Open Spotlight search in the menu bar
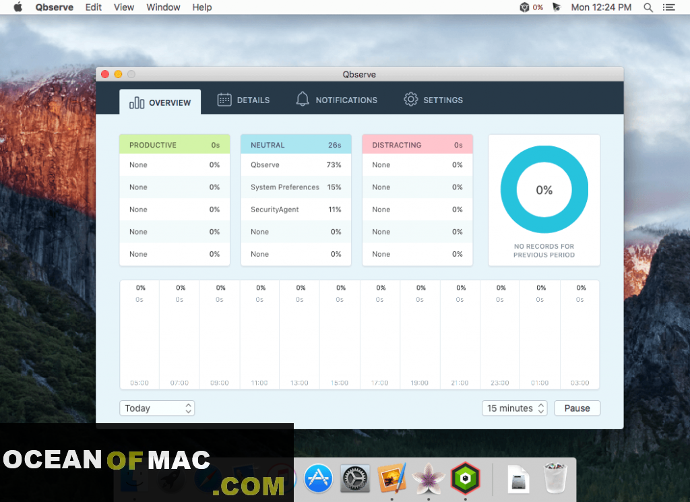The image size is (690, 502). tap(648, 7)
